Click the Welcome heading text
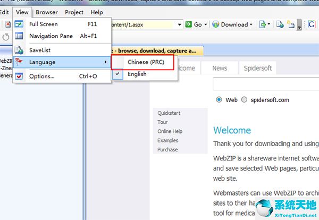 point(232,130)
